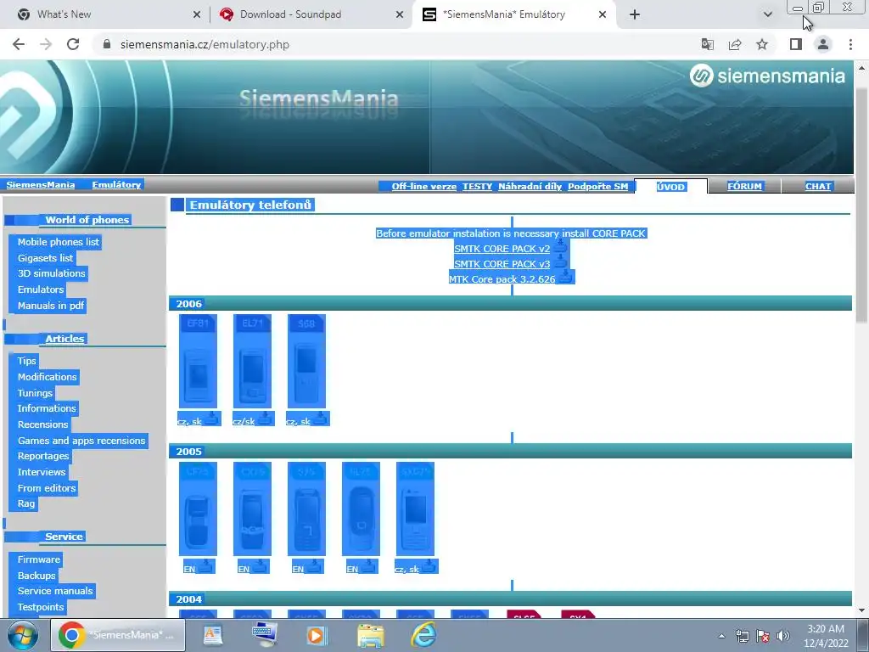869x652 pixels.
Task: Download the EL71 emulator via its download icon
Action: tap(266, 419)
